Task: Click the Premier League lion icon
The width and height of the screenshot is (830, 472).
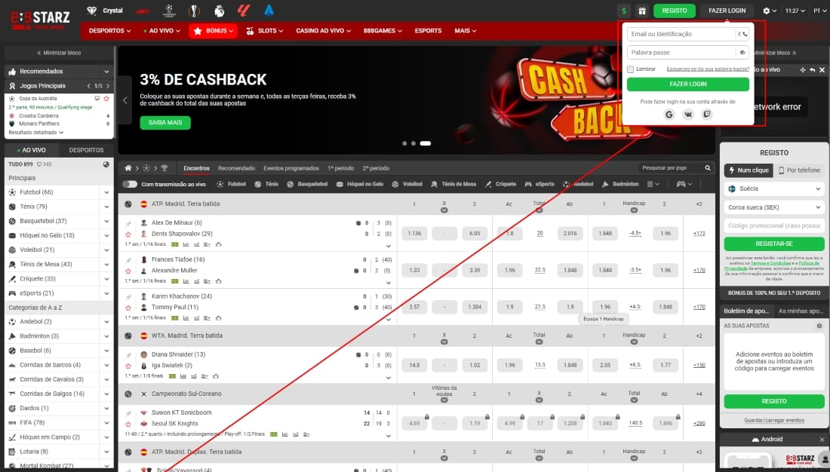Action: tap(219, 10)
